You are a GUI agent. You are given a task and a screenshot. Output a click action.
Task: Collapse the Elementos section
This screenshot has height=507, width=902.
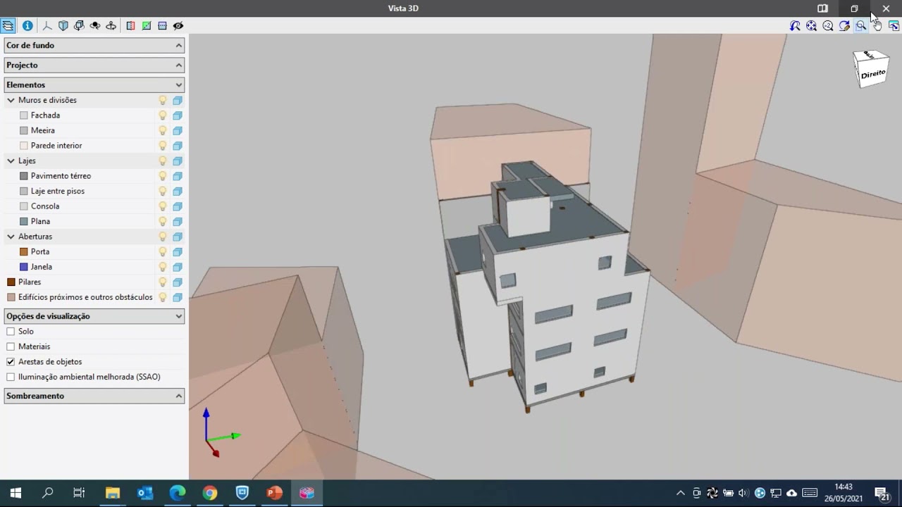[x=94, y=84]
